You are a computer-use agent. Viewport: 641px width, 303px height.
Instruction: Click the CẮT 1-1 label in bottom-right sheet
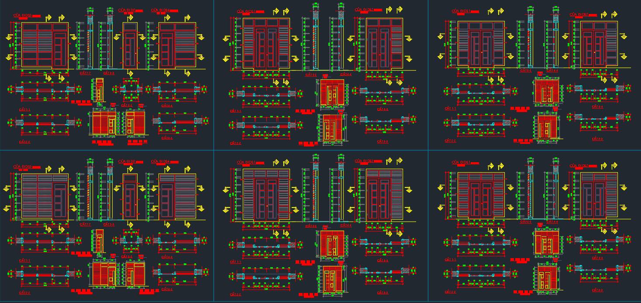451,260
